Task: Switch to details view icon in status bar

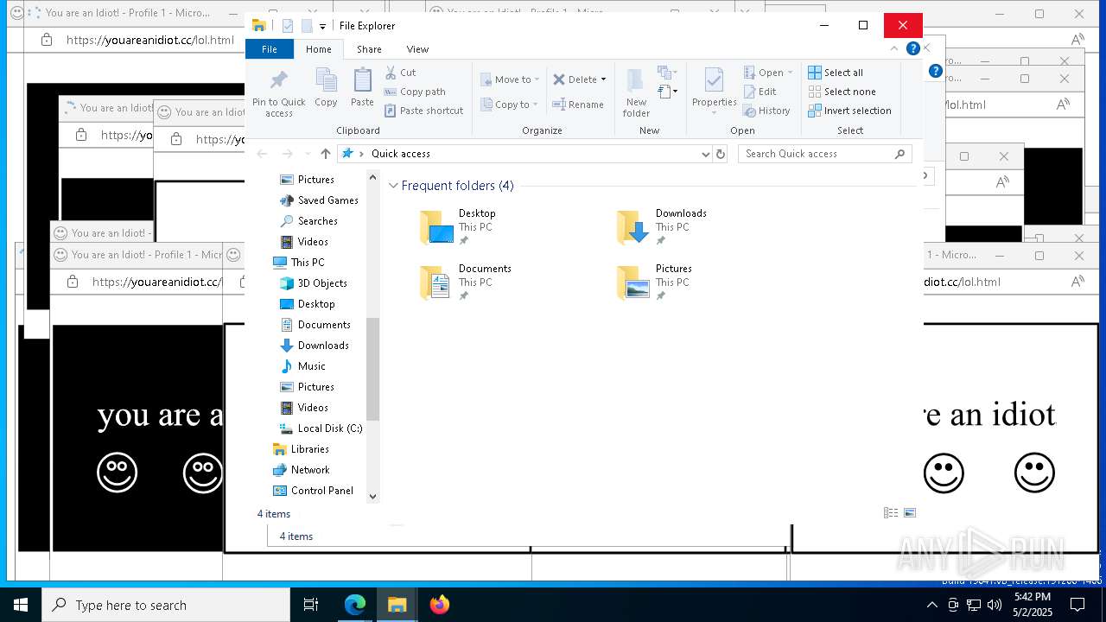Action: [891, 513]
